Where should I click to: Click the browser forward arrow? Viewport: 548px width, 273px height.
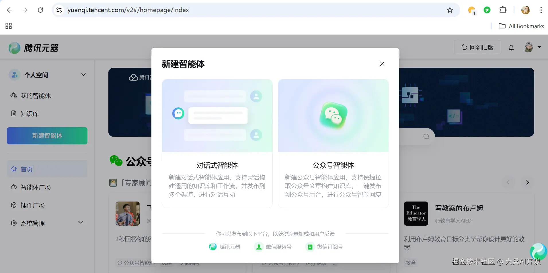(25, 10)
